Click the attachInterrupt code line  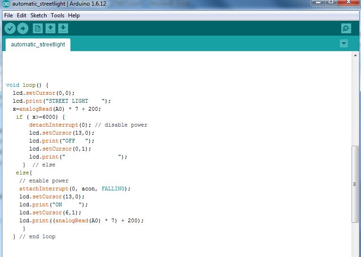(x=75, y=189)
